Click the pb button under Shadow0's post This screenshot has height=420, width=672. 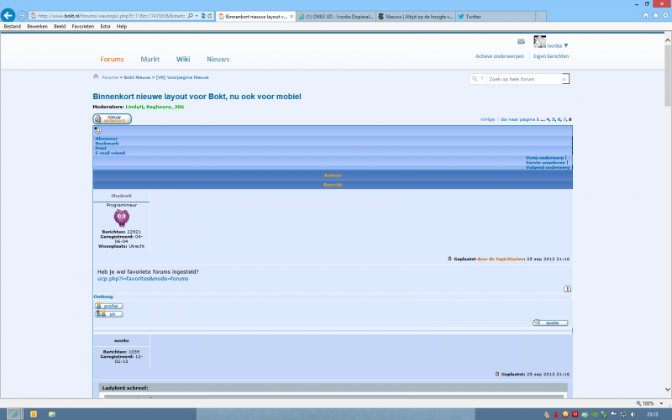pos(109,314)
